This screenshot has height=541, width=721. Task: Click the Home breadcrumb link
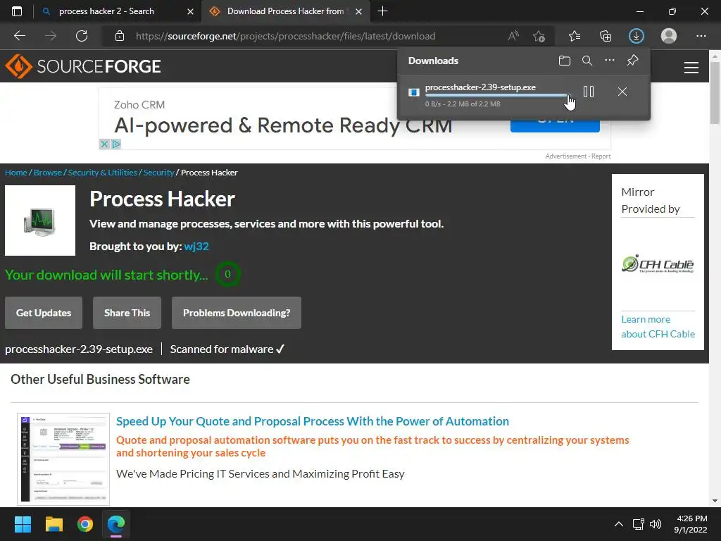coord(16,173)
